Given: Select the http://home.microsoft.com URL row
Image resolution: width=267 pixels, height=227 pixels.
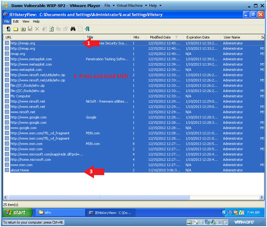Looking at the screenshot, I should coord(31,159).
